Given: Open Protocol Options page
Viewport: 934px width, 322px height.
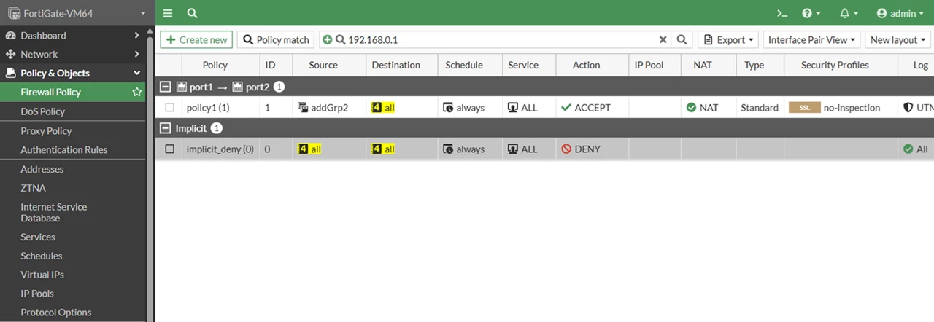Looking at the screenshot, I should (56, 313).
